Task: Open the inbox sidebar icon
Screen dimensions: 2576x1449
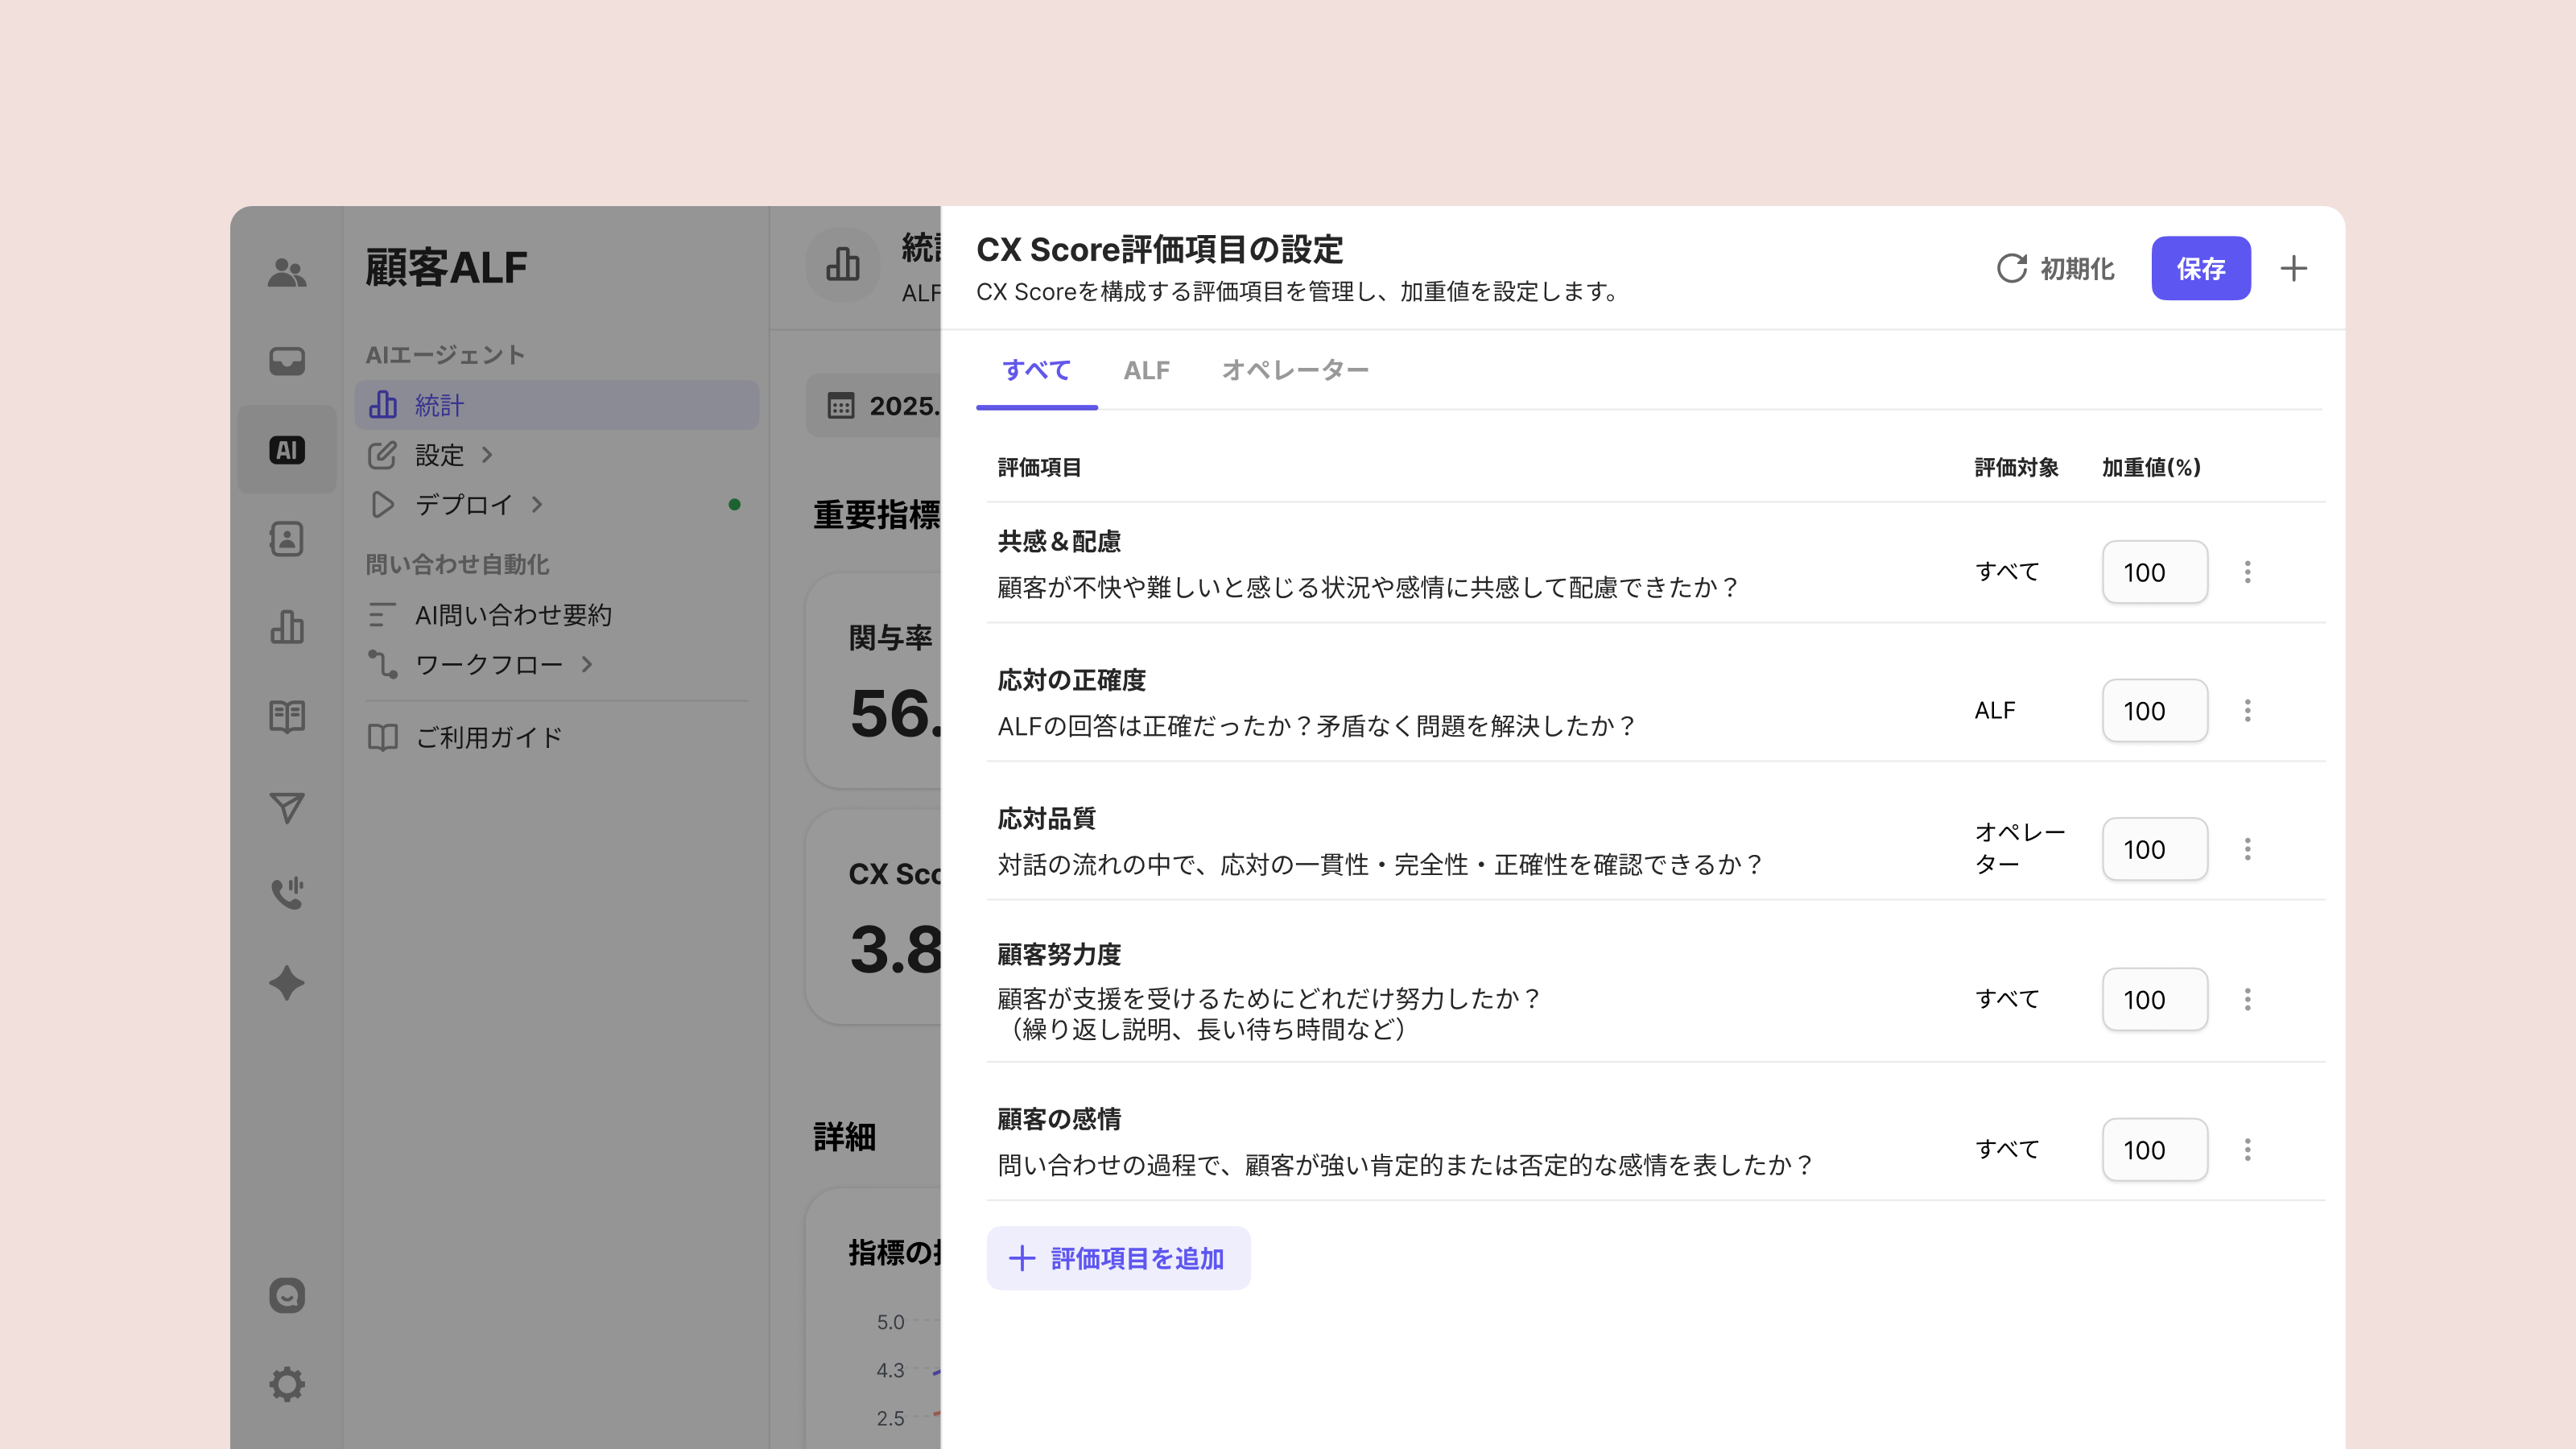Action: (286, 360)
